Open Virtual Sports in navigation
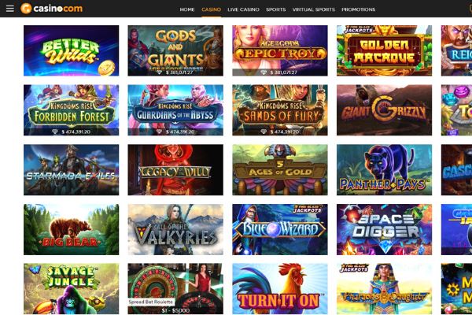This screenshot has height=315, width=472. pyautogui.click(x=314, y=9)
